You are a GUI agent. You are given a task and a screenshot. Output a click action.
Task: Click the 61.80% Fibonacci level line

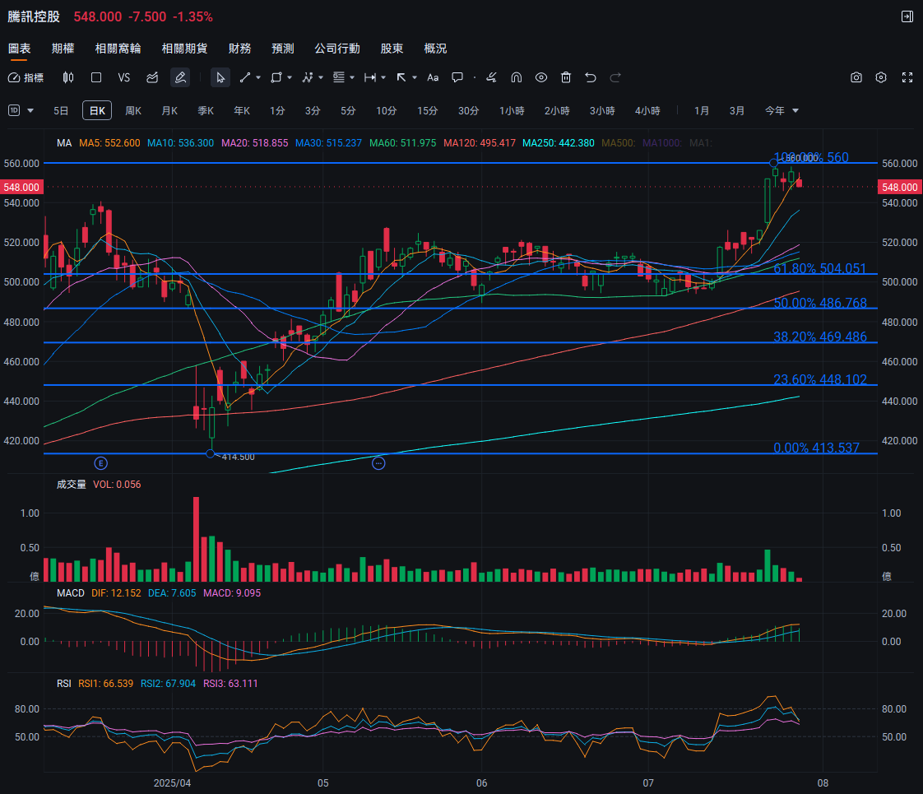pos(411,274)
